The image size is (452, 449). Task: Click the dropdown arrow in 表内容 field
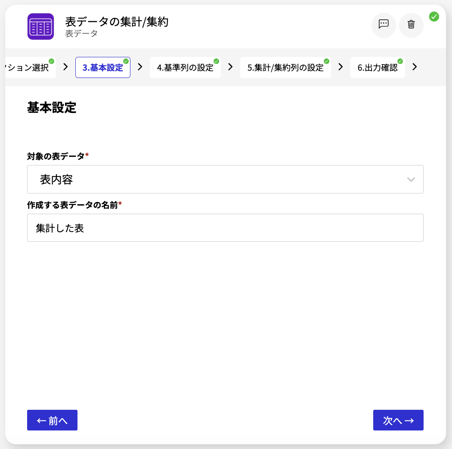[x=411, y=180]
